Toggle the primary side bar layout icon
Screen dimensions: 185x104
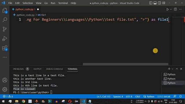click(x=151, y=3)
